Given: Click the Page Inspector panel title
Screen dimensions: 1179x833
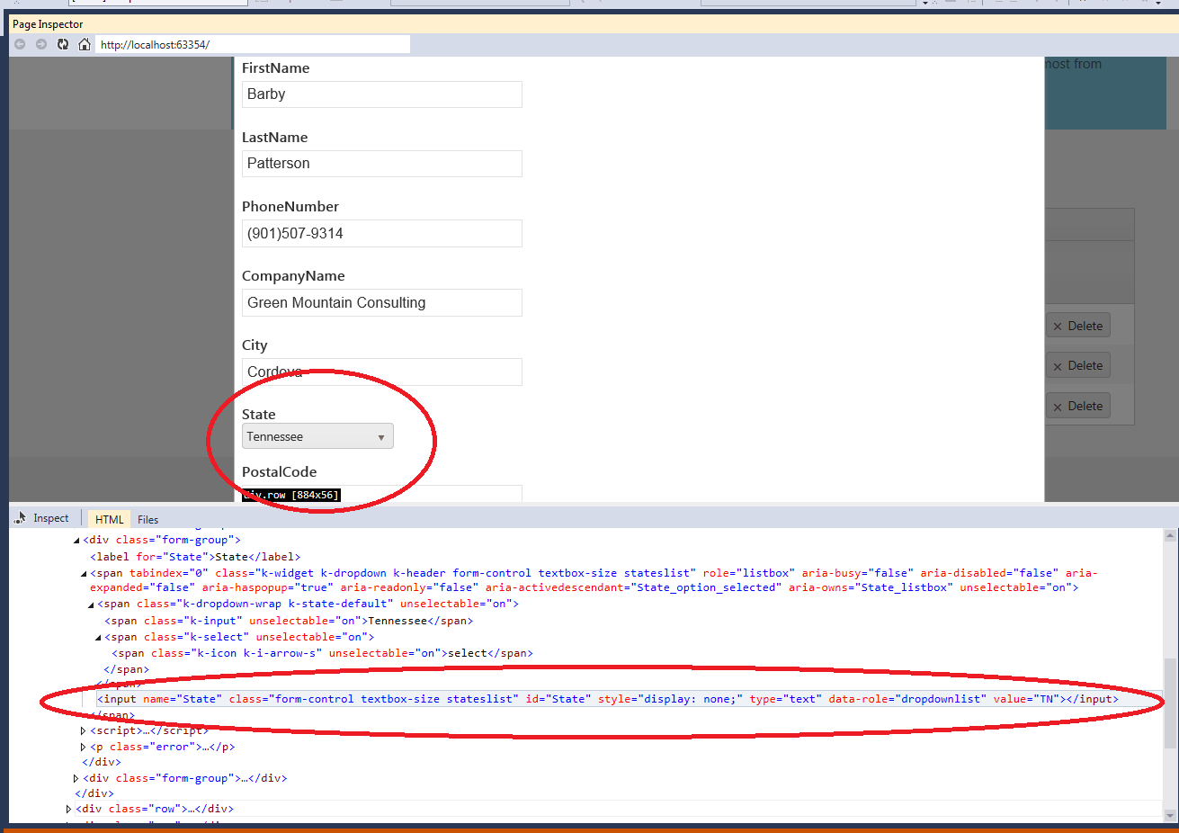Looking at the screenshot, I should click(x=48, y=24).
